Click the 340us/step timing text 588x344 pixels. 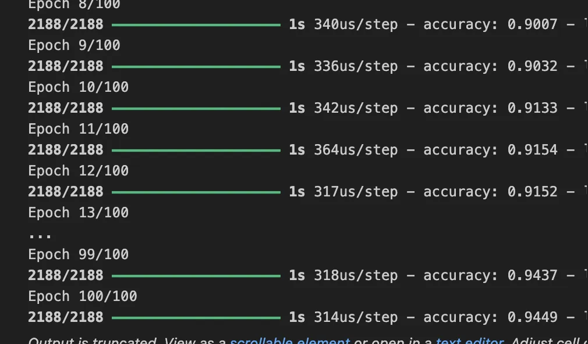(356, 24)
